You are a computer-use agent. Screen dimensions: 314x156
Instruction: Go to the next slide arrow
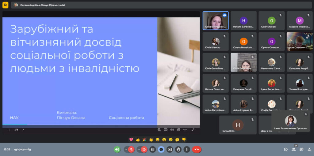point(23,130)
